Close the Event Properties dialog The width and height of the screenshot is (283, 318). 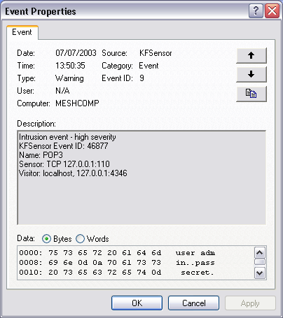click(272, 10)
